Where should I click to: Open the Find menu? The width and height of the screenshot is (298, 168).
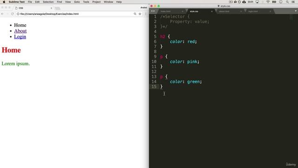pyautogui.click(x=59, y=2)
